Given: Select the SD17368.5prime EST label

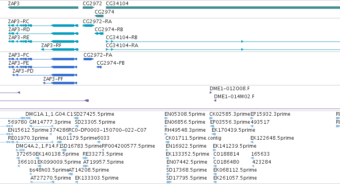Looking at the screenshot, I should (x=187, y=170).
